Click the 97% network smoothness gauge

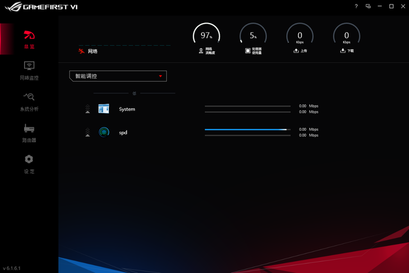[x=206, y=36]
